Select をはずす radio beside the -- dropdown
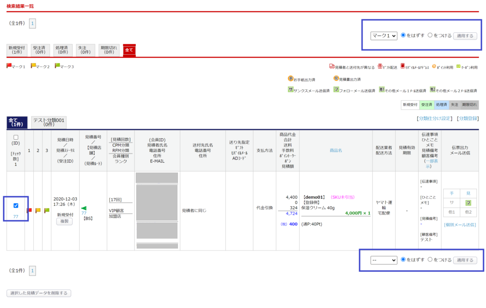 [x=403, y=259]
